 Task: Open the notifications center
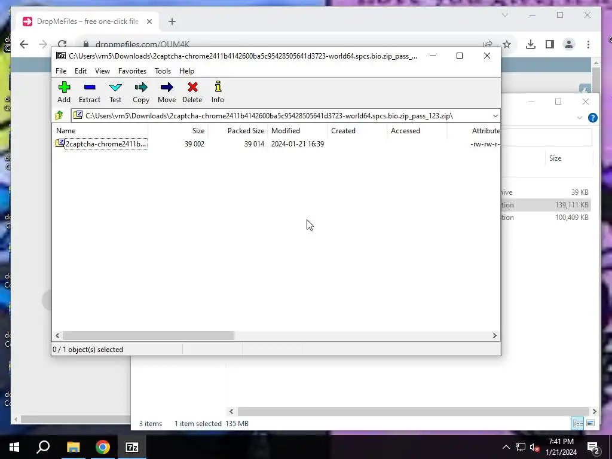(593, 447)
